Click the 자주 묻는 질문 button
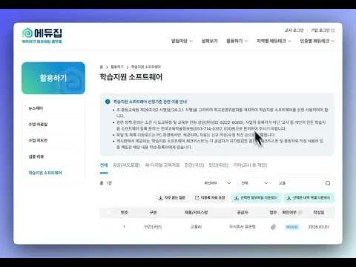356x267 pixels. tap(172, 197)
